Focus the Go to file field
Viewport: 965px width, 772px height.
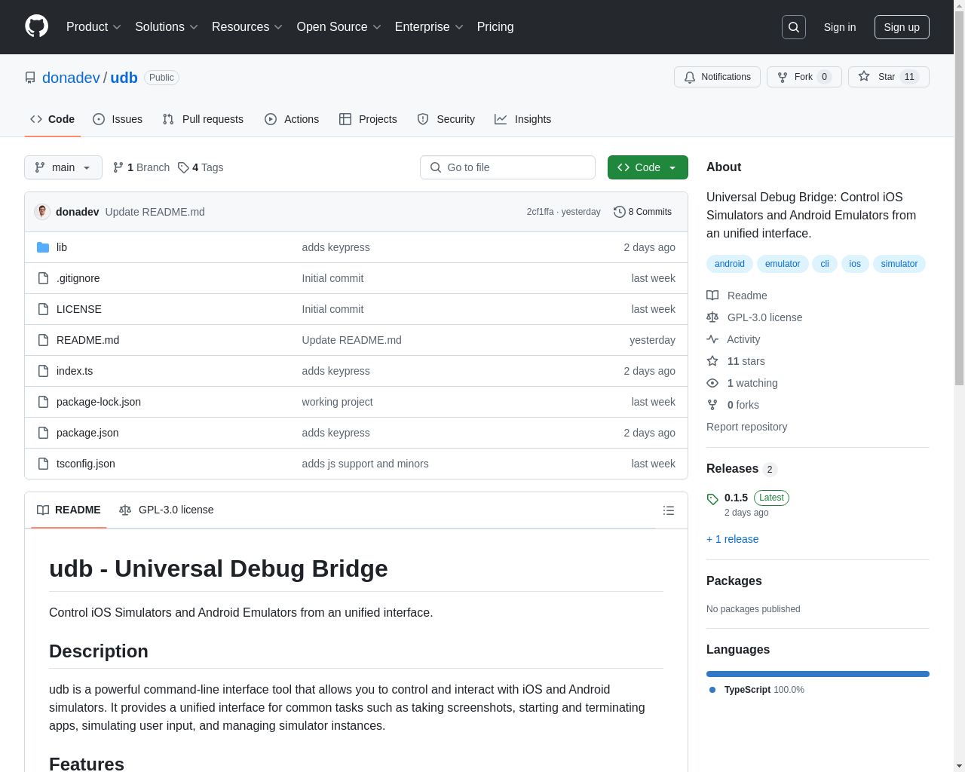507,167
